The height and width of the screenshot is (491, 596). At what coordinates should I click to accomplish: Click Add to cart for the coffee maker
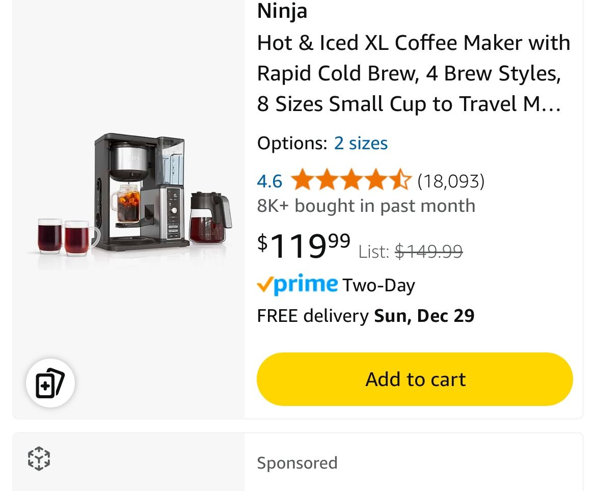click(415, 378)
